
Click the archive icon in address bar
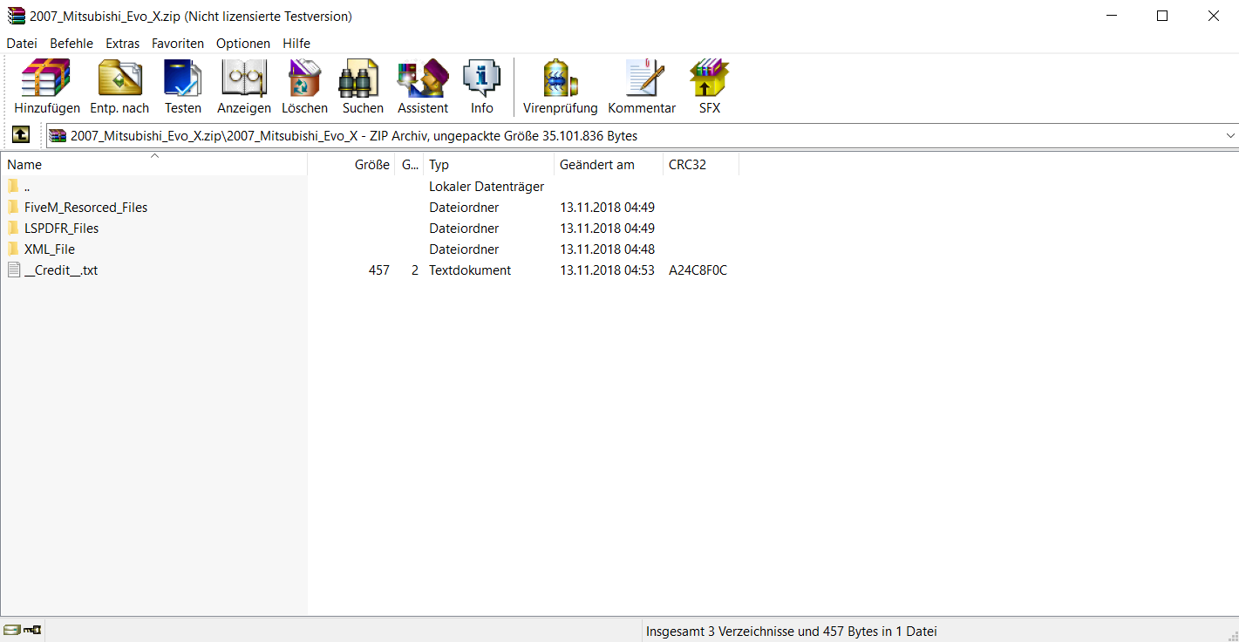[58, 135]
